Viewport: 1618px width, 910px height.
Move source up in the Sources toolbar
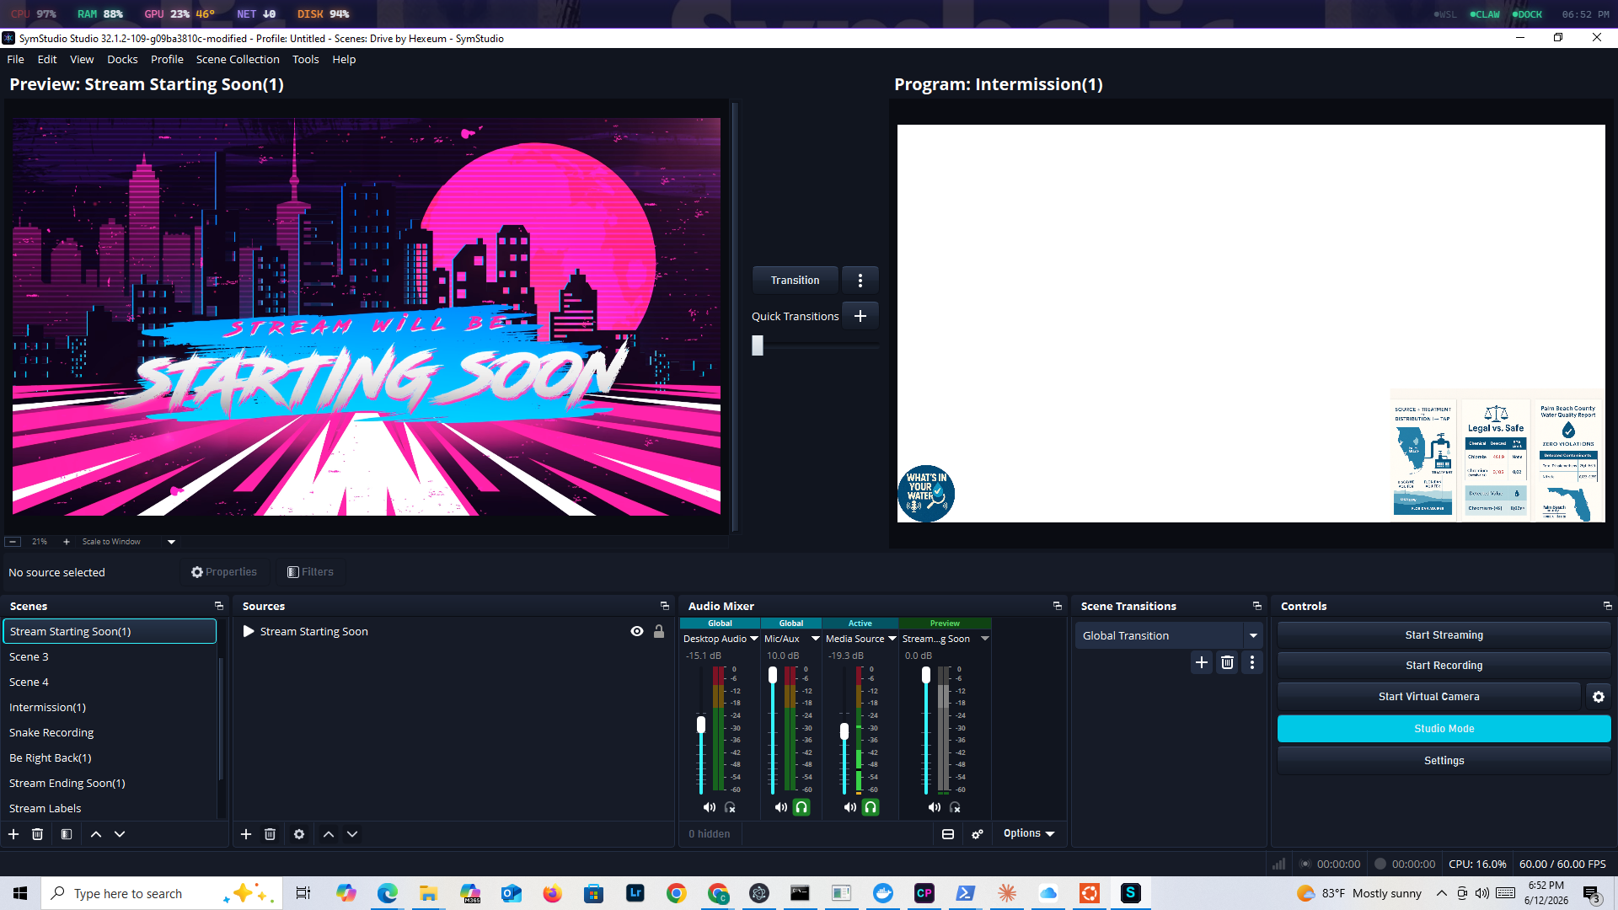(329, 834)
